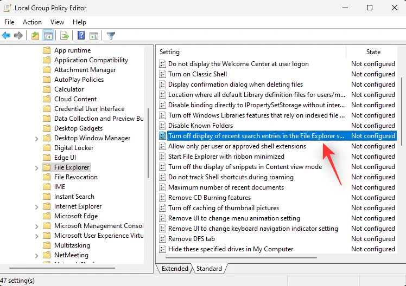Click folder icon next to Cloud Content
This screenshot has height=286, width=406.
pyautogui.click(x=47, y=99)
